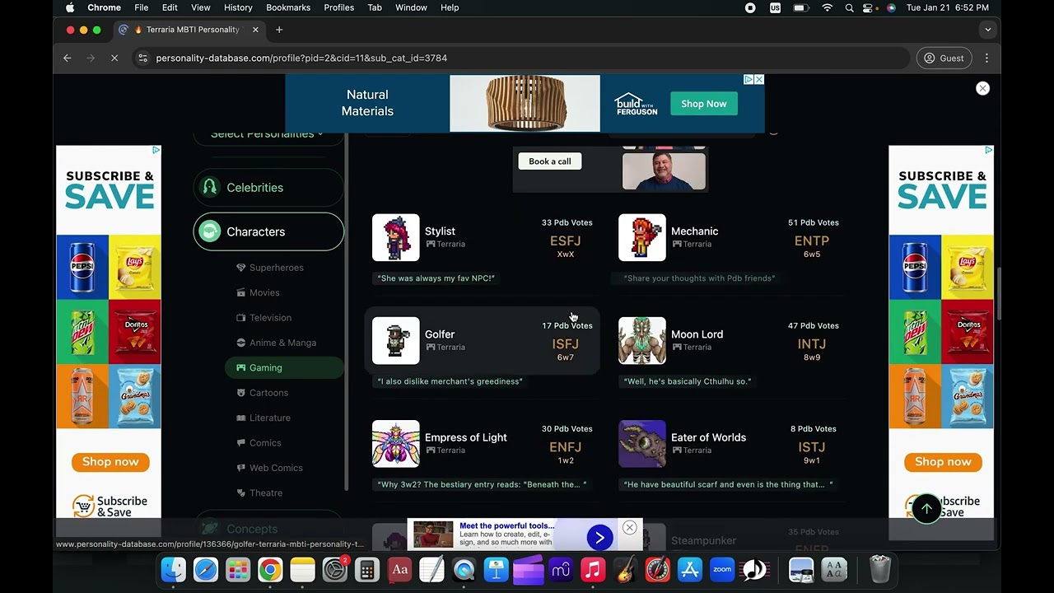Open the Guest profile button
Viewport: 1054px width, 593px height.
(944, 58)
